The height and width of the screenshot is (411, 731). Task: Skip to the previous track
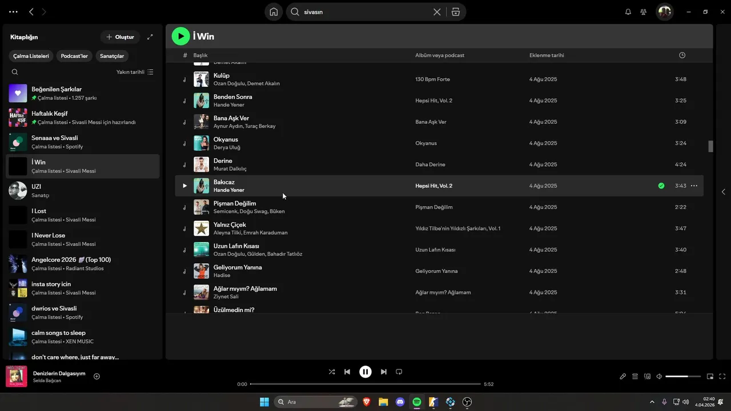click(x=347, y=372)
